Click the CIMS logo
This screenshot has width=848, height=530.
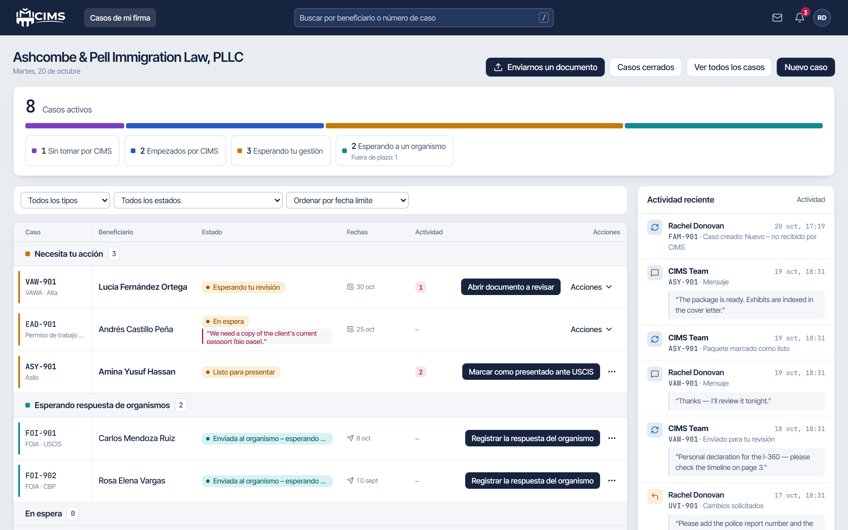[x=41, y=18]
